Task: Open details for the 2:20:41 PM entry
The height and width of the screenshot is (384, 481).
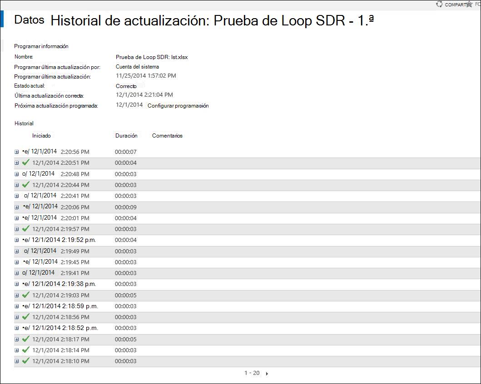Action: [x=16, y=196]
